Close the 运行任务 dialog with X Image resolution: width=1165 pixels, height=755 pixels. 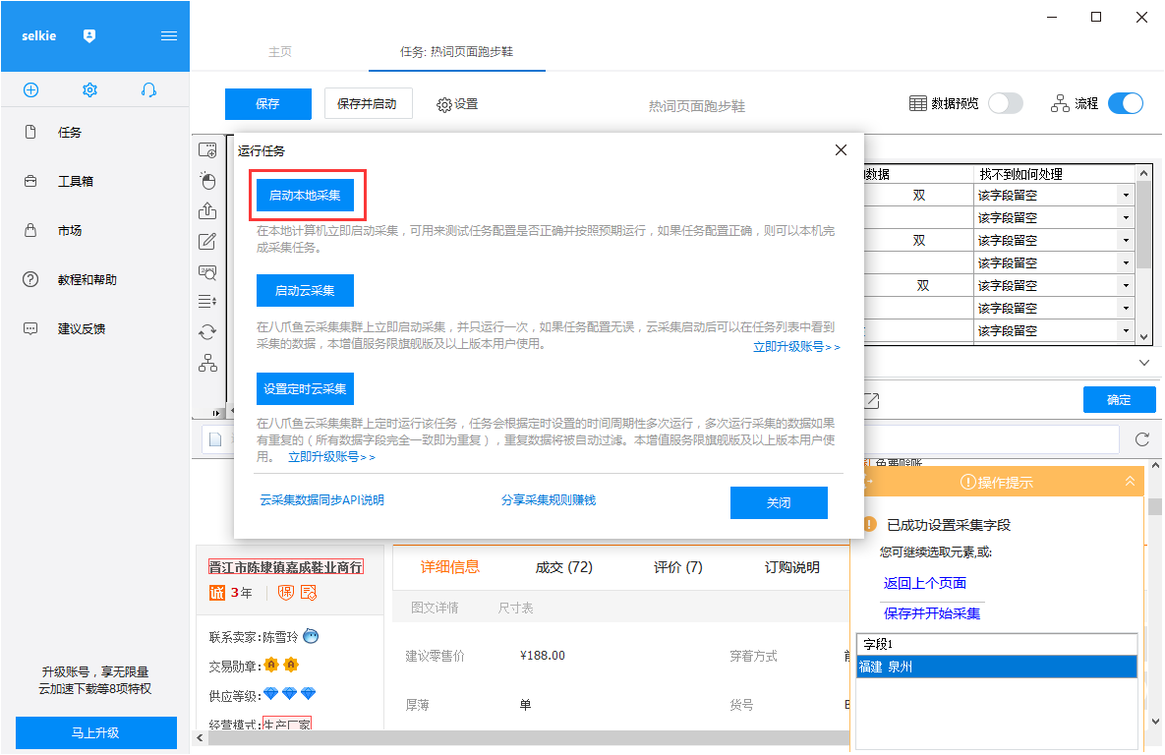(x=841, y=150)
